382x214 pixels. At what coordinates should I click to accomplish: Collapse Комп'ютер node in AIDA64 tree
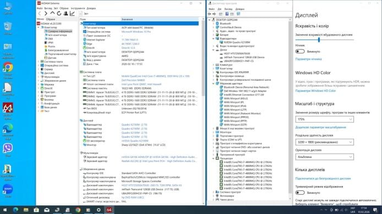pos(39,27)
